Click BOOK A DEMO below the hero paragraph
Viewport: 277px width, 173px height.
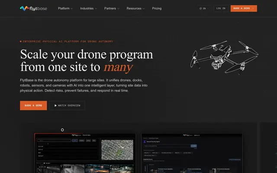click(x=33, y=106)
